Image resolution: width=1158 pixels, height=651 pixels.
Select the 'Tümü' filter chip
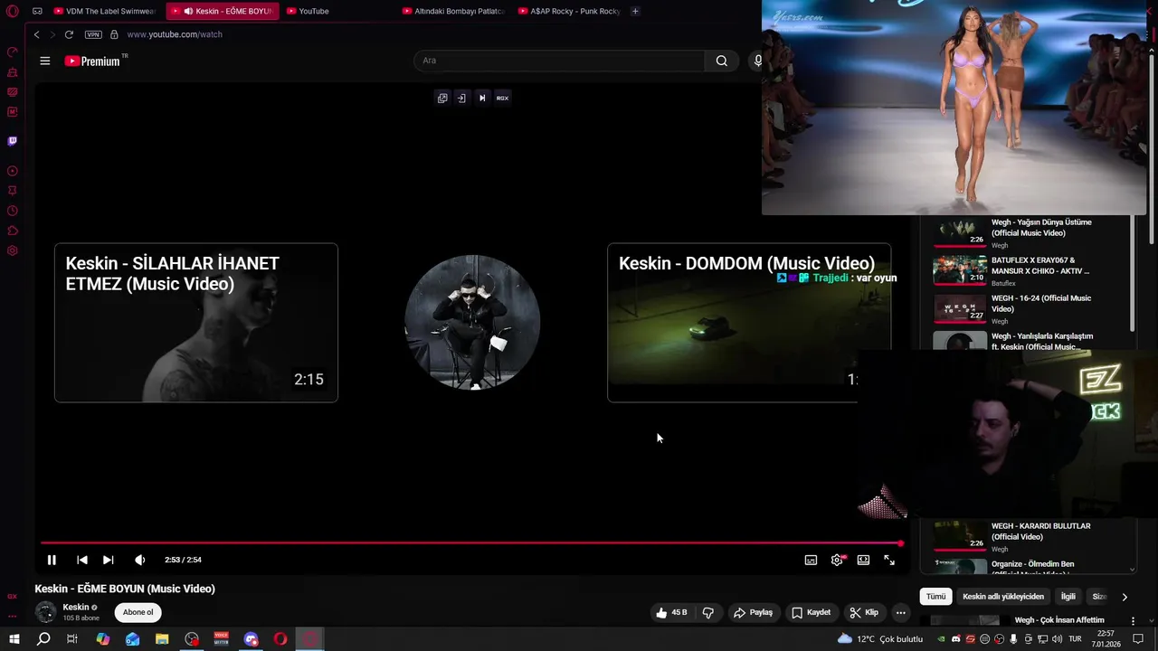(x=935, y=597)
